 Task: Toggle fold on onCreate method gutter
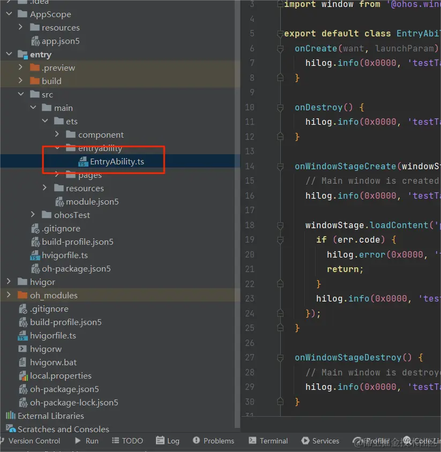[280, 49]
